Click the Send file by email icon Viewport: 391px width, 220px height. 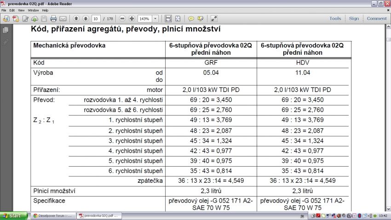(63, 19)
